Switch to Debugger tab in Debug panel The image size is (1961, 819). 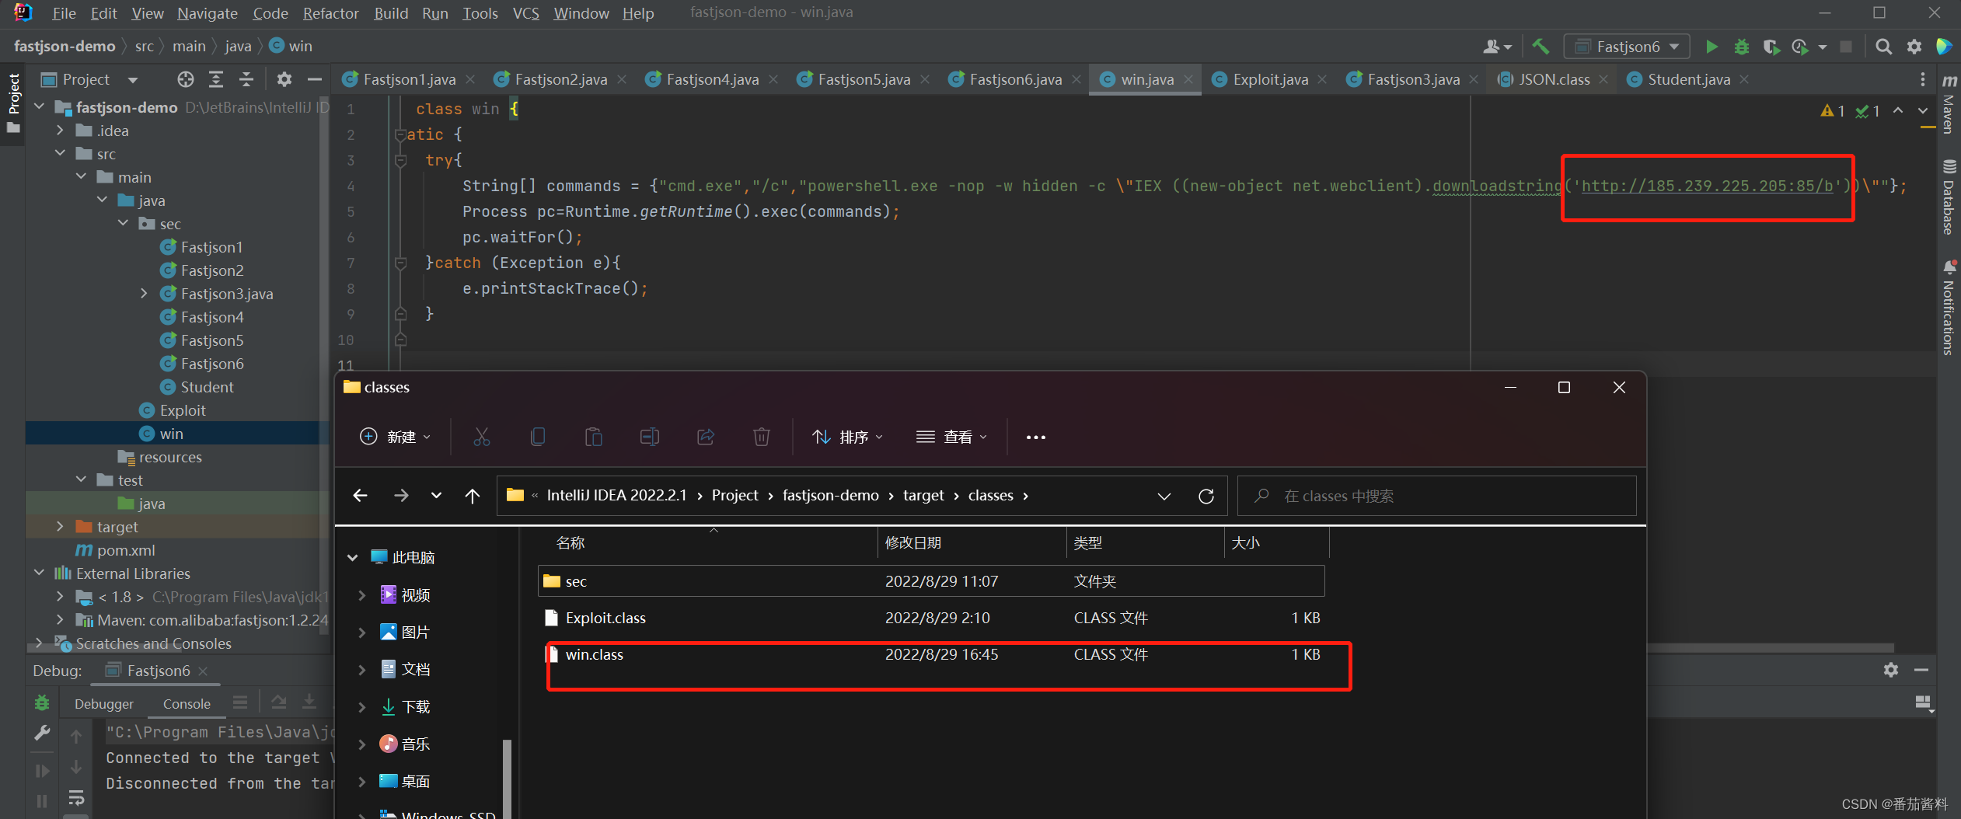pyautogui.click(x=104, y=704)
